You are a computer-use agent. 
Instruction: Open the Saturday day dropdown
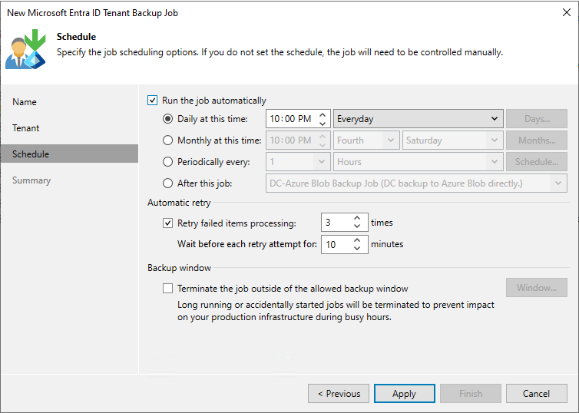[x=453, y=140]
